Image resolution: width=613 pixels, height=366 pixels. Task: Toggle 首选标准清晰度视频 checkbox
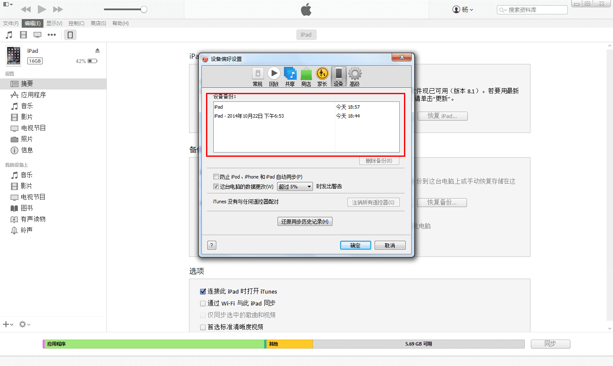tap(203, 327)
